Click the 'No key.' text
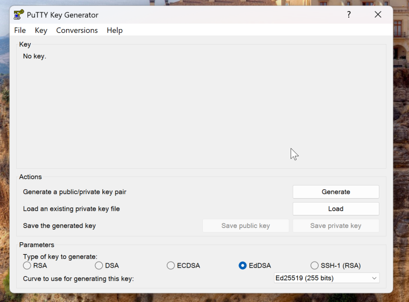409x302 pixels. (34, 56)
